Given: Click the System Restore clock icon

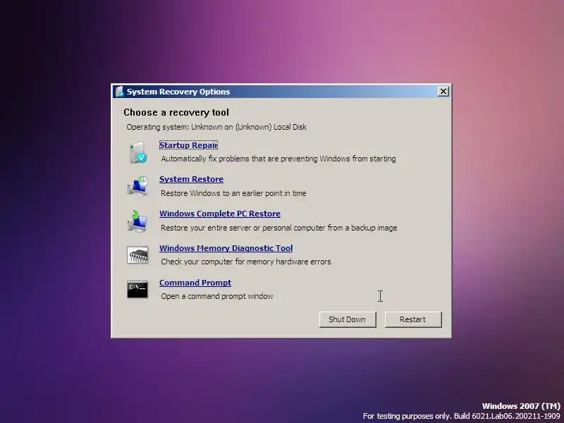Looking at the screenshot, I should [x=137, y=186].
